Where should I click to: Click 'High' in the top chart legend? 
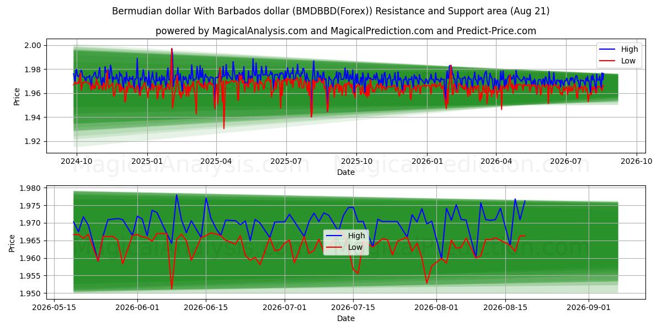629,49
